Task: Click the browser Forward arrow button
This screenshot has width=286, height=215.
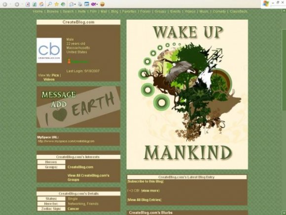Action: (17, 4)
